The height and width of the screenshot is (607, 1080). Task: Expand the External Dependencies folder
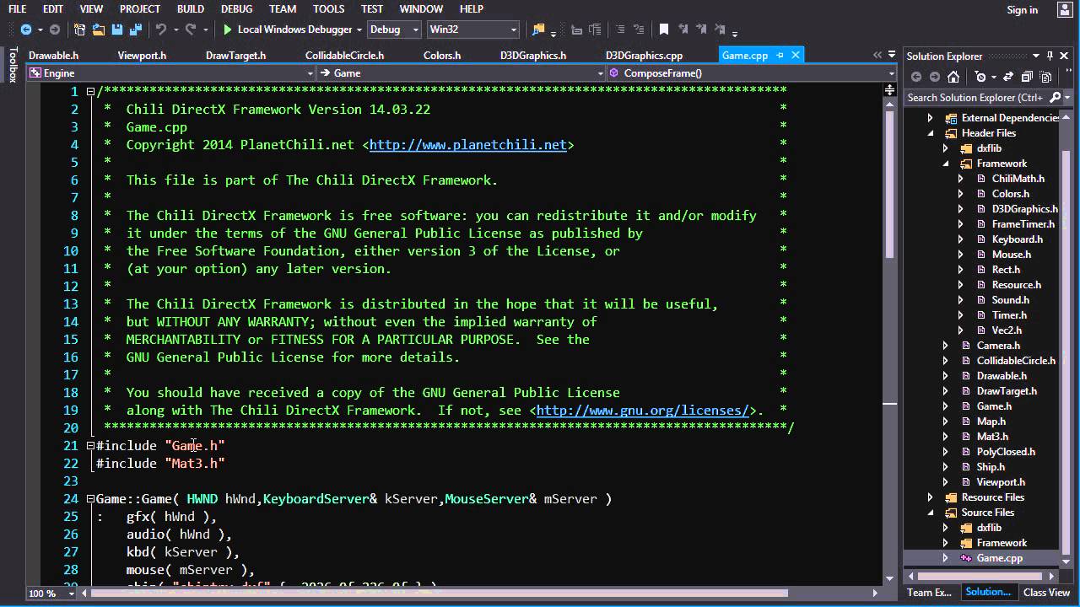tap(931, 118)
